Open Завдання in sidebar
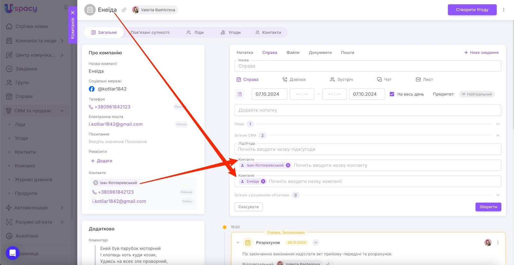 [26, 69]
